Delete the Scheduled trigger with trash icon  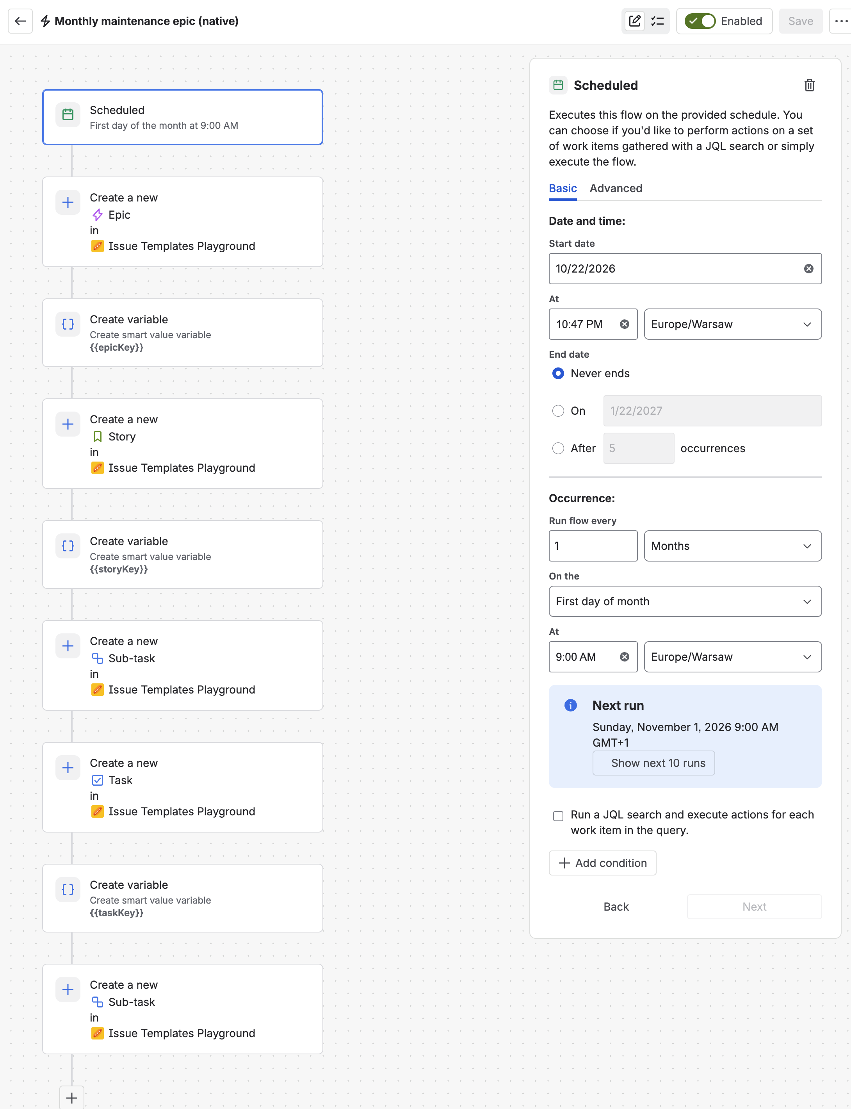tap(809, 85)
